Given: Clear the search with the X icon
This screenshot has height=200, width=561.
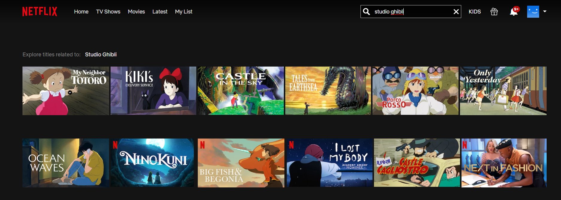Looking at the screenshot, I should 456,12.
